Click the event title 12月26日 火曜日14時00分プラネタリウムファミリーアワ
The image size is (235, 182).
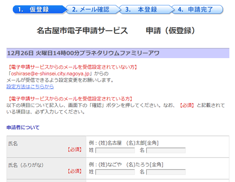pos(83,53)
